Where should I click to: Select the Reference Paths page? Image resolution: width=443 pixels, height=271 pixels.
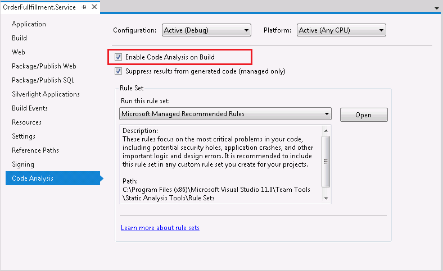(35, 150)
